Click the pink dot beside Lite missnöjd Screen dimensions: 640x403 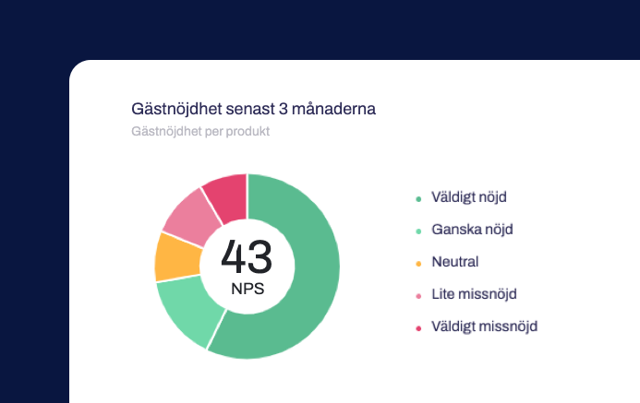pos(418,296)
